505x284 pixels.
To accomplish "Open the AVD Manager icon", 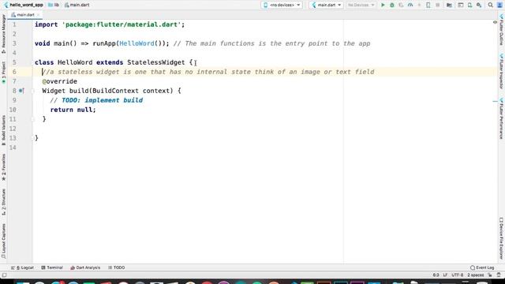I will (470, 5).
